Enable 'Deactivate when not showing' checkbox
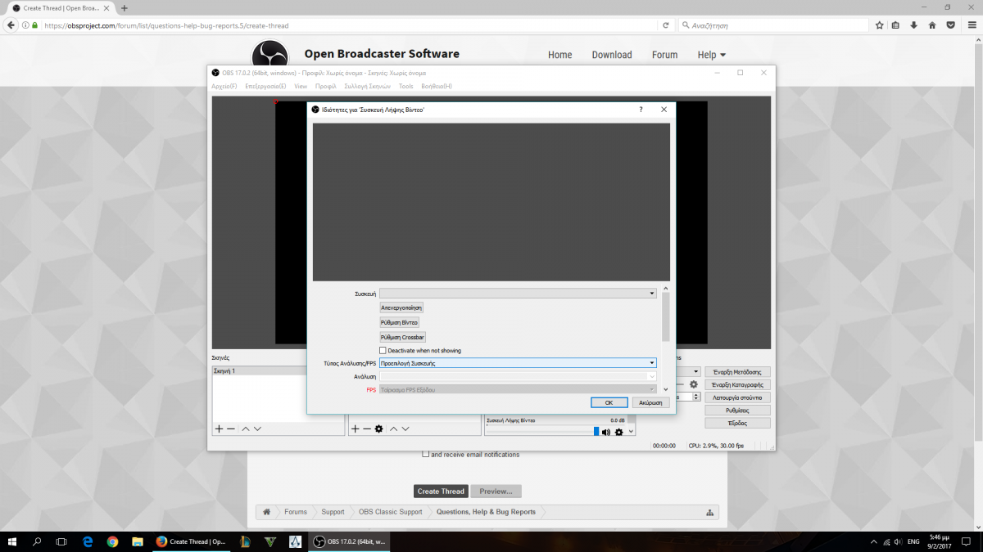The height and width of the screenshot is (552, 983). coord(383,351)
